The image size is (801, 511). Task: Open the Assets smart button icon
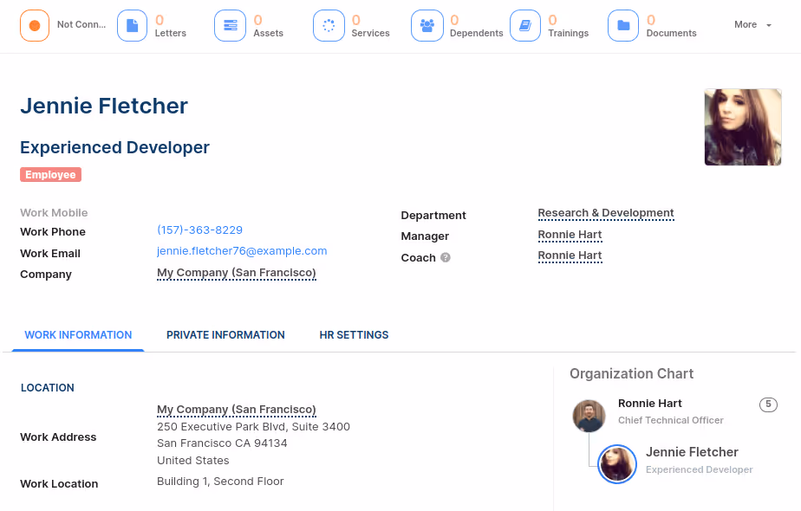click(230, 24)
